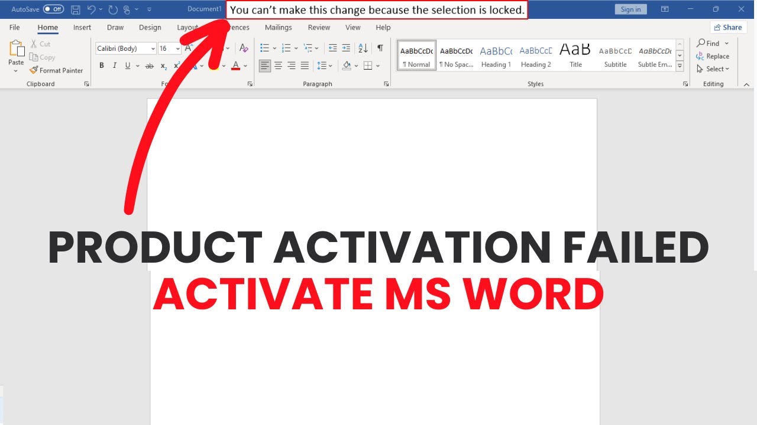Apply font color red A swatch

235,66
